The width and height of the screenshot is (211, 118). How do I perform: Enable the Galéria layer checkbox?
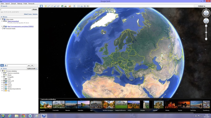tap(4, 87)
